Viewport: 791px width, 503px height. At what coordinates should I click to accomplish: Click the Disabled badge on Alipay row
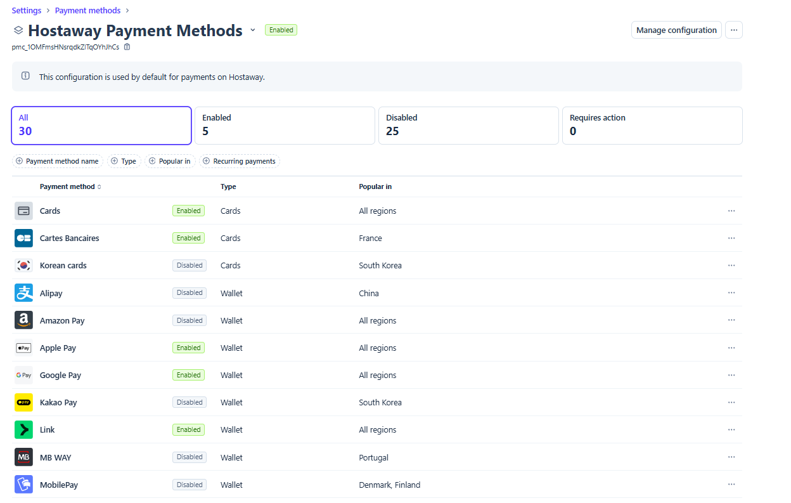[x=190, y=293]
